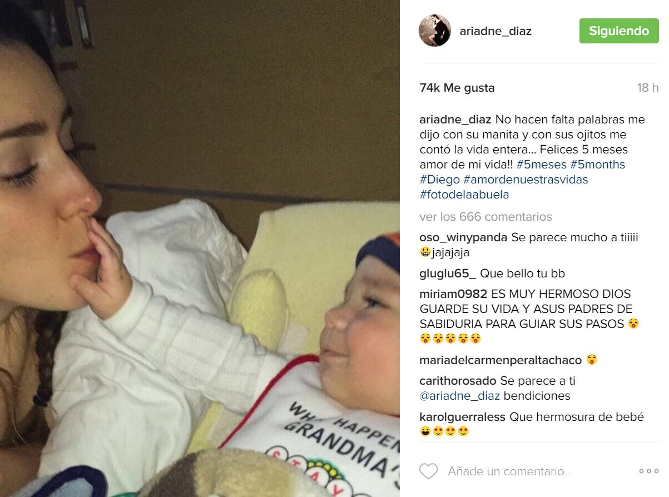Open the three-dots more options menu

click(x=648, y=471)
